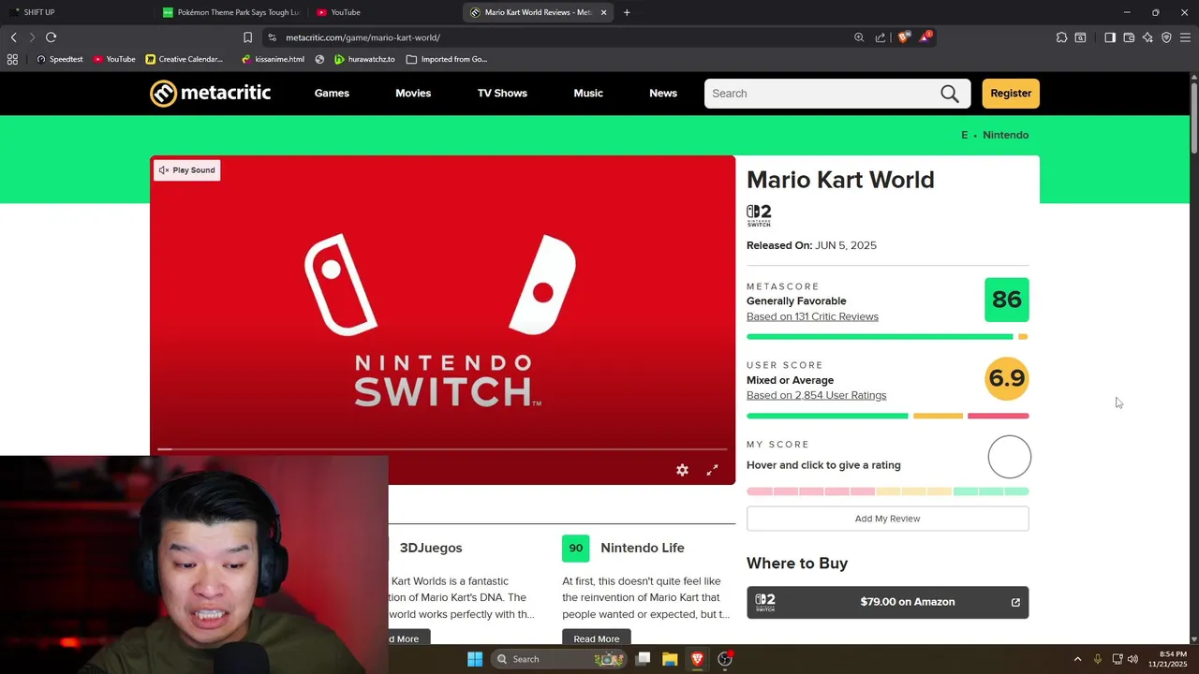The height and width of the screenshot is (674, 1199).
Task: Open the 3DJuegos review source
Action: pyautogui.click(x=431, y=548)
